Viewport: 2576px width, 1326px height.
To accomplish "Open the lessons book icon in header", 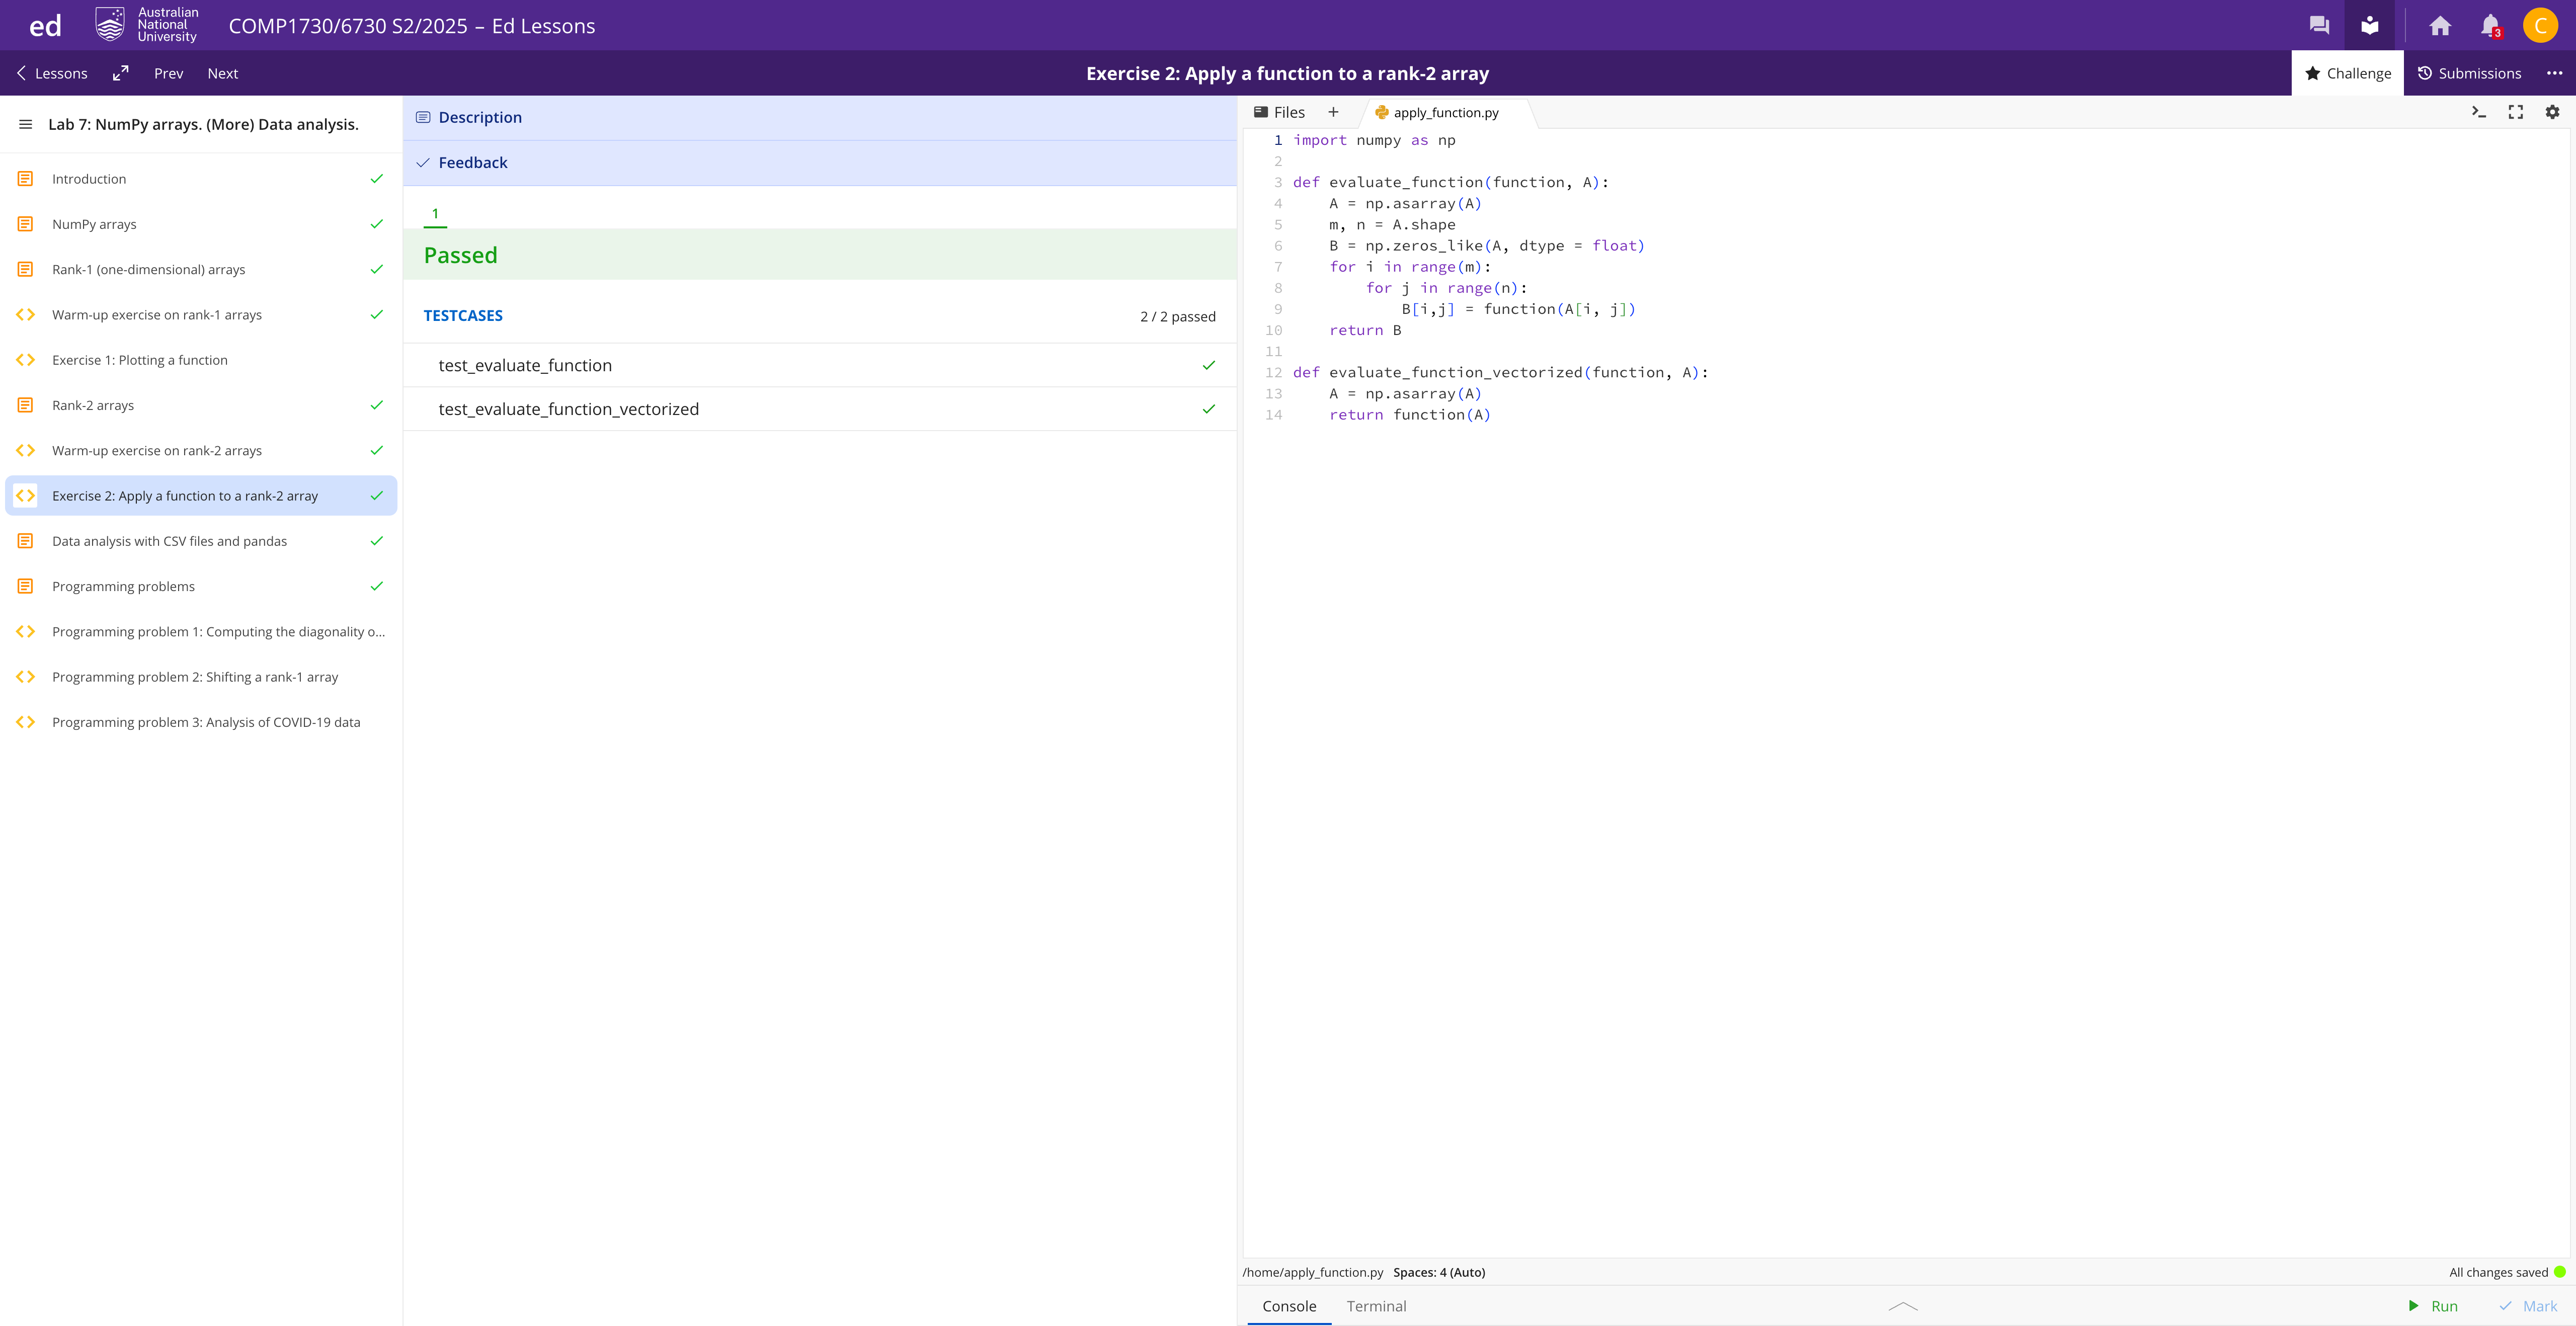I will pyautogui.click(x=2369, y=25).
